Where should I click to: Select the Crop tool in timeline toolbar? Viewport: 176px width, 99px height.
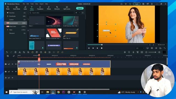(x=28, y=52)
